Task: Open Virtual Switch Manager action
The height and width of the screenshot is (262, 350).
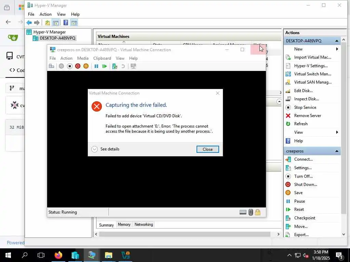Action: 312,74
